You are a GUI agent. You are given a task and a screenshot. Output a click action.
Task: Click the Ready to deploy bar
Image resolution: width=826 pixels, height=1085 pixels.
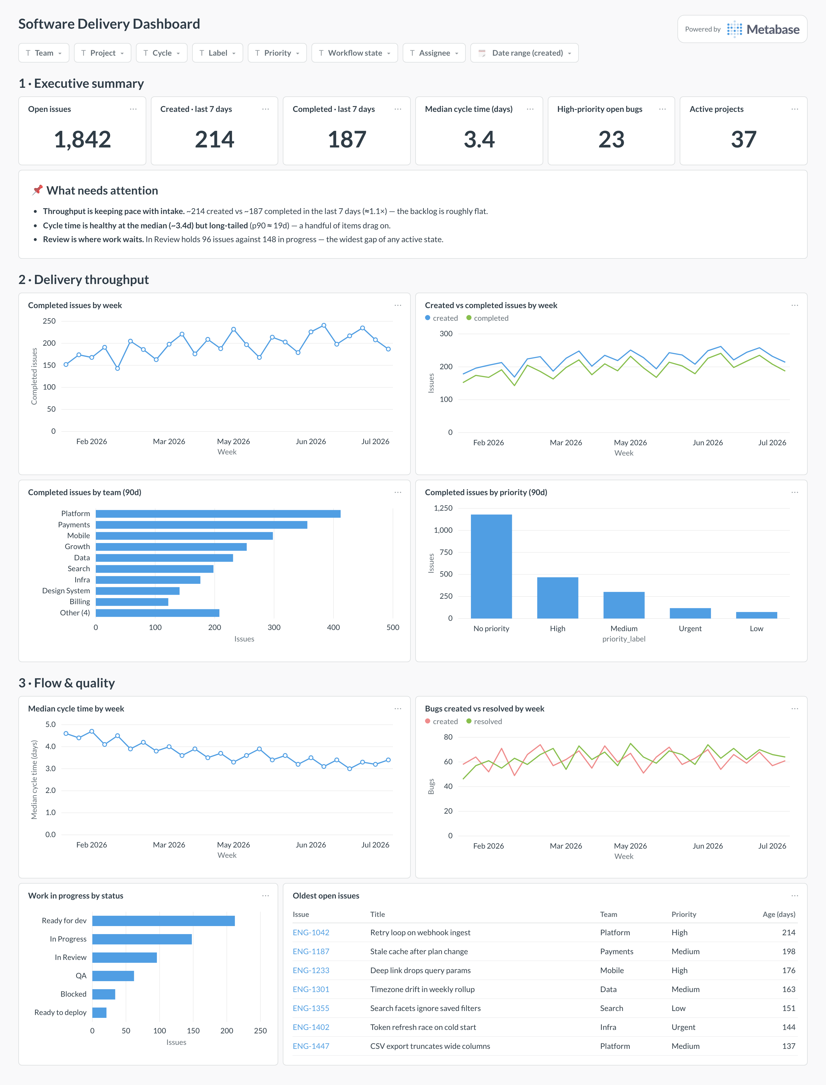click(99, 1013)
